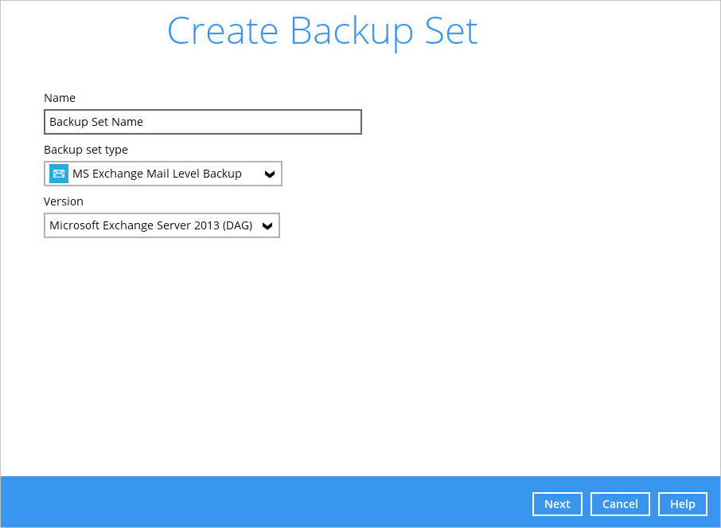Click the envelope icon in Backup set type

(x=58, y=174)
